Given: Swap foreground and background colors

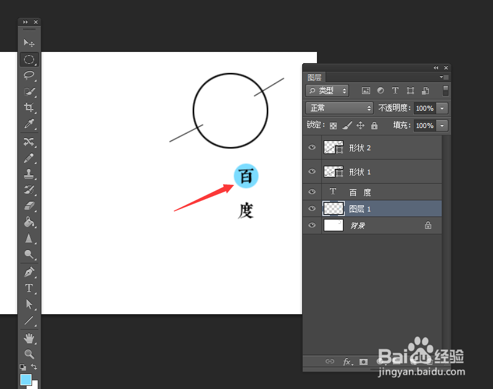Looking at the screenshot, I should click(x=34, y=367).
